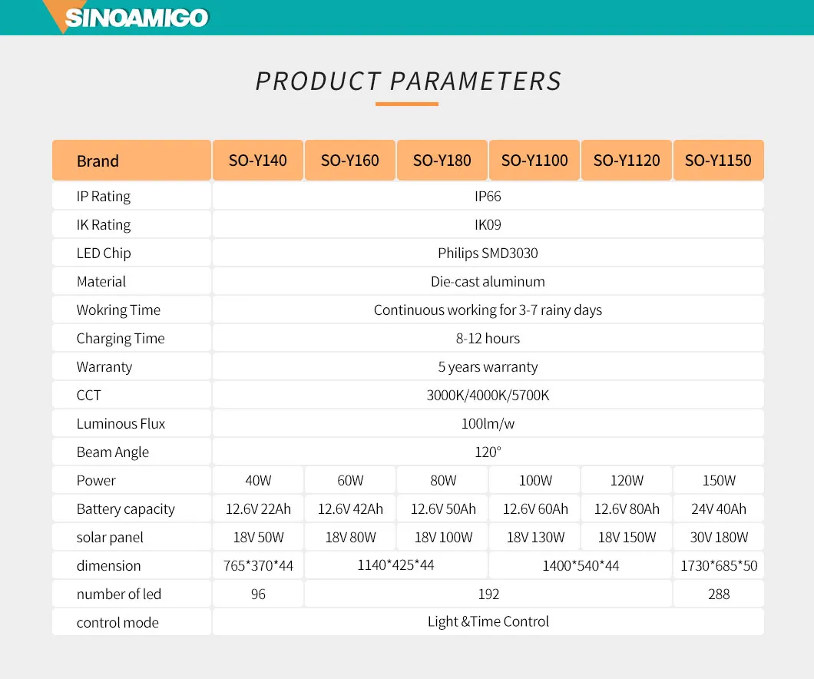Click the PRODUCT PARAMETERS heading

[408, 81]
